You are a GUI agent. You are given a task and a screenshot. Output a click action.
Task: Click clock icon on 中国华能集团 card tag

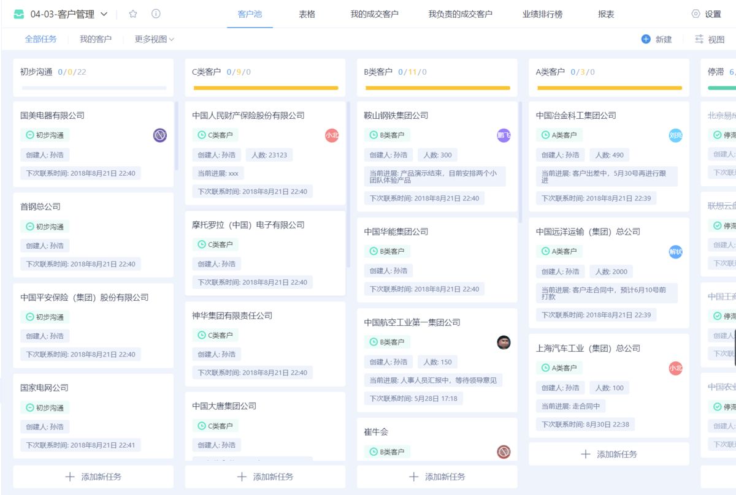pyautogui.click(x=373, y=251)
